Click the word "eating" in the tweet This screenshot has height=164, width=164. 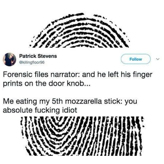coord(26,102)
